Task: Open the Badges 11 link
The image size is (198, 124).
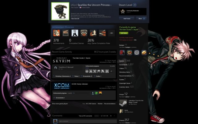Action: coord(123,45)
